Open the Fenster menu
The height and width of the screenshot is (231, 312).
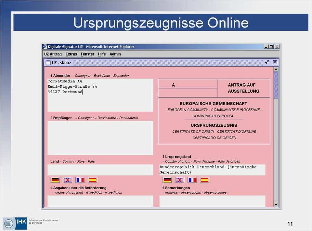click(x=87, y=54)
